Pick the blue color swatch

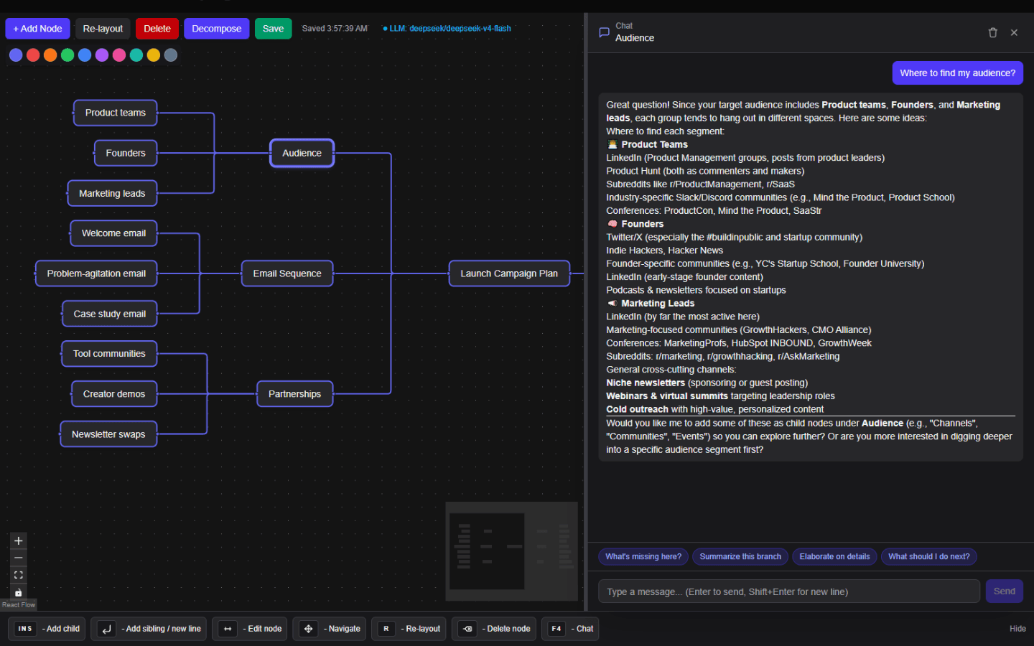[85, 55]
